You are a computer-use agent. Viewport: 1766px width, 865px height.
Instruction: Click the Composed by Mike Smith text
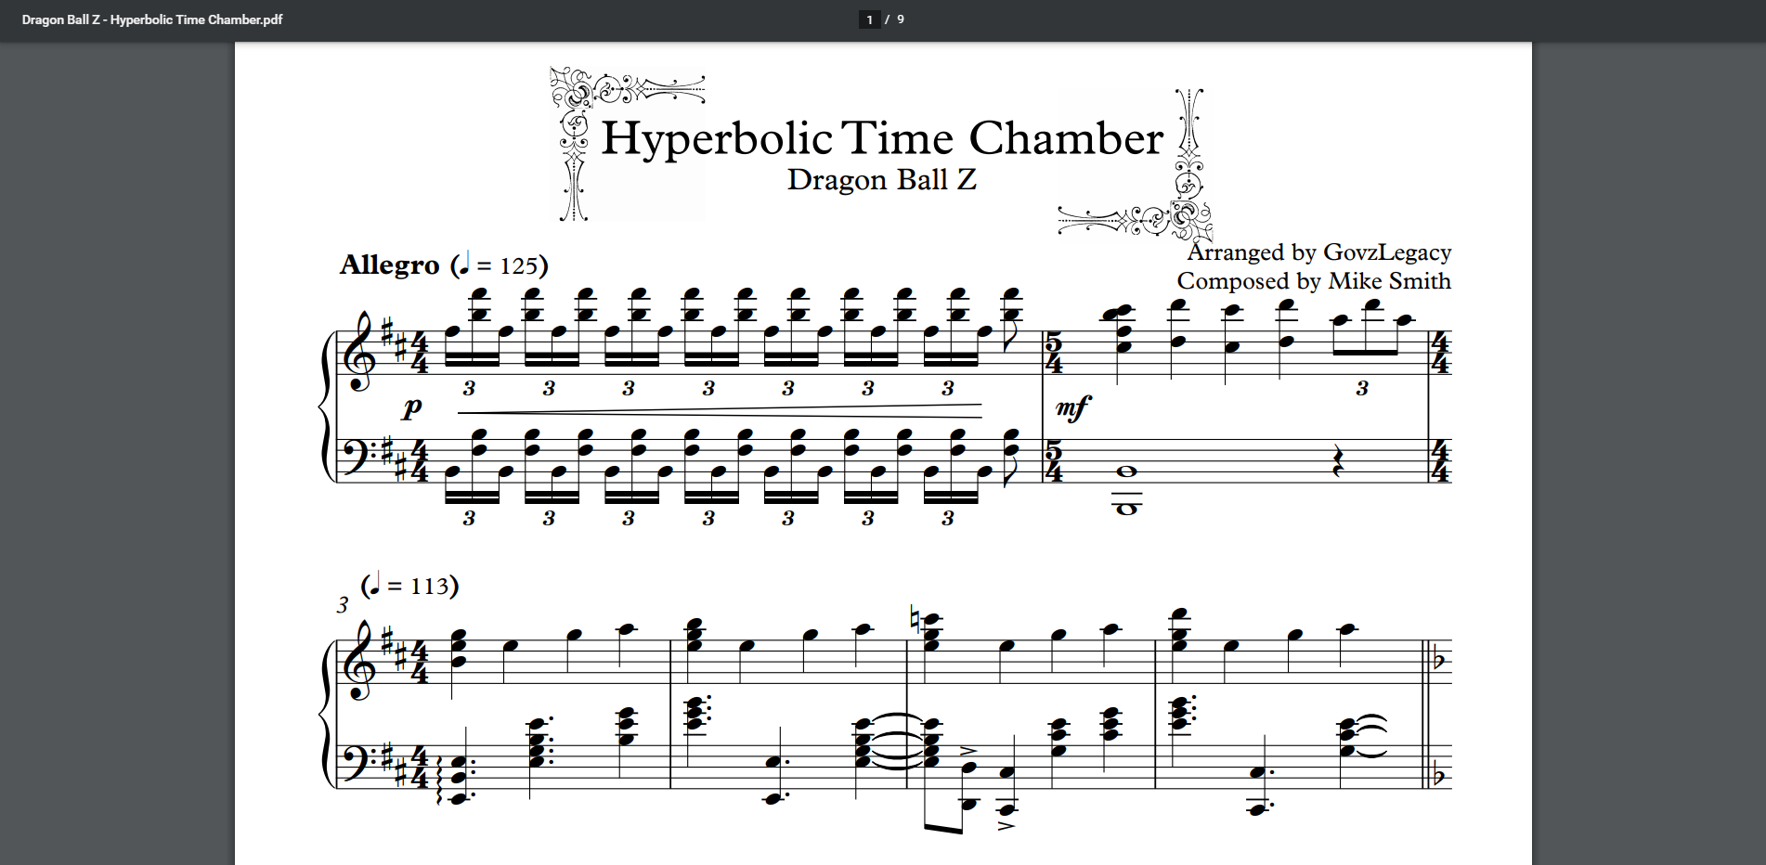pos(1313,281)
